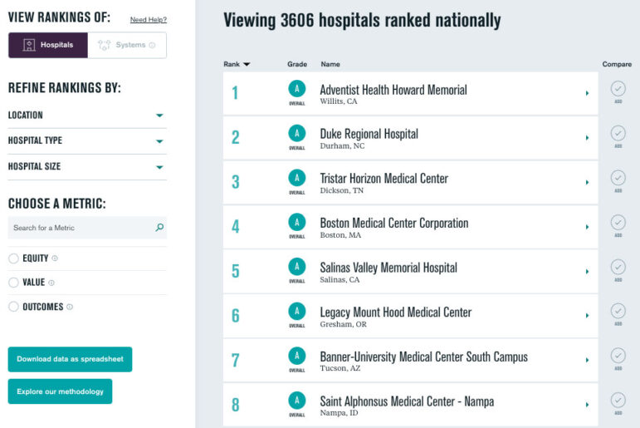Select the Hospitals rankings tab
This screenshot has height=428, width=640.
pos(48,45)
